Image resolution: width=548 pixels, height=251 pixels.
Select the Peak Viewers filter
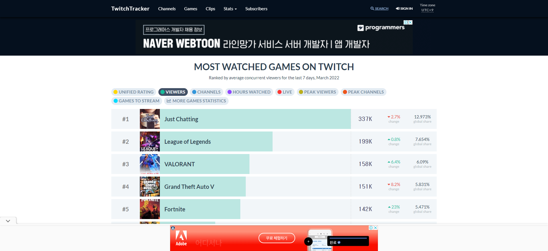click(318, 92)
